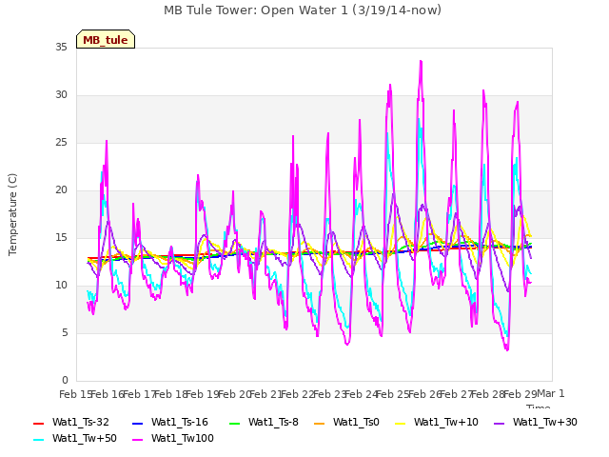Click the magenta Wat1_Tw100 legend swatch

coord(138,440)
